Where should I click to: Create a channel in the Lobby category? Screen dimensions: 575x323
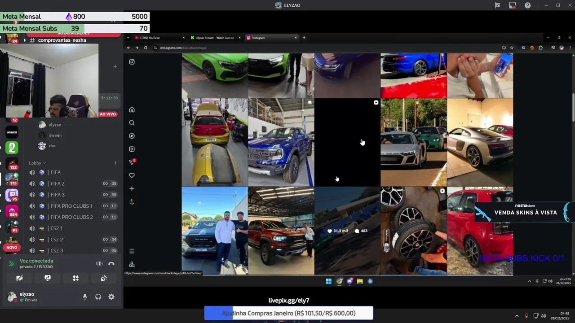point(115,163)
